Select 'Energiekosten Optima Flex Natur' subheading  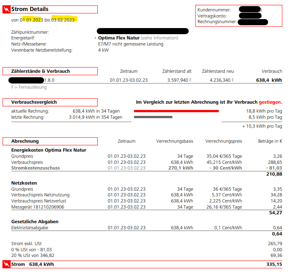(x=48, y=150)
